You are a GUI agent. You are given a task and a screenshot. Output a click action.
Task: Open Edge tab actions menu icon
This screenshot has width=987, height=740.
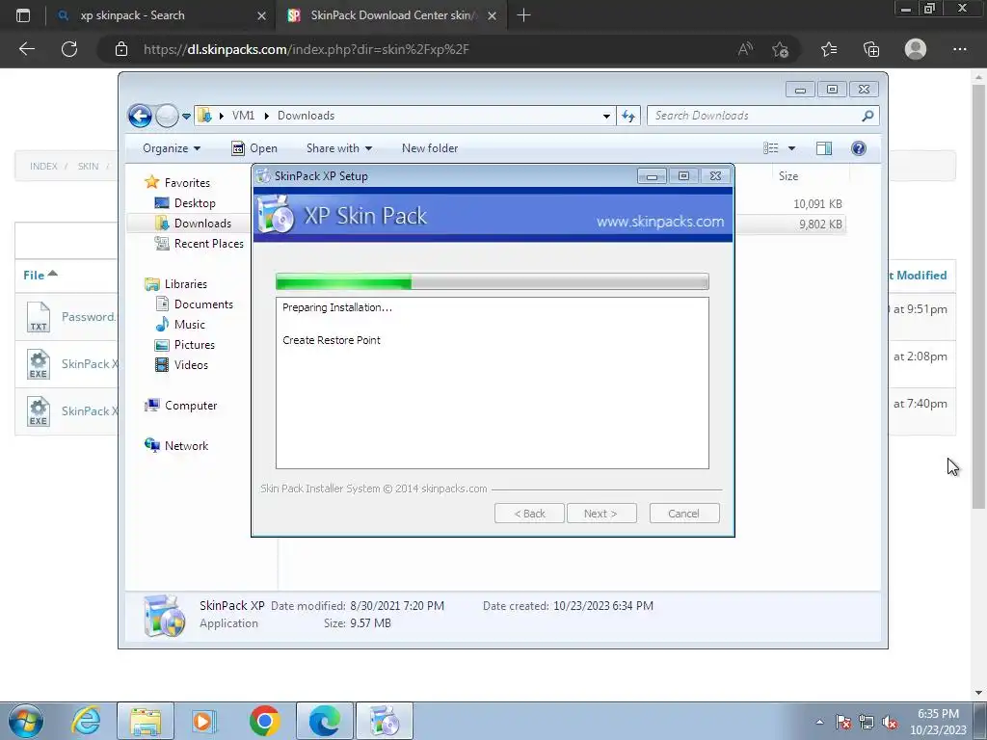tap(23, 15)
